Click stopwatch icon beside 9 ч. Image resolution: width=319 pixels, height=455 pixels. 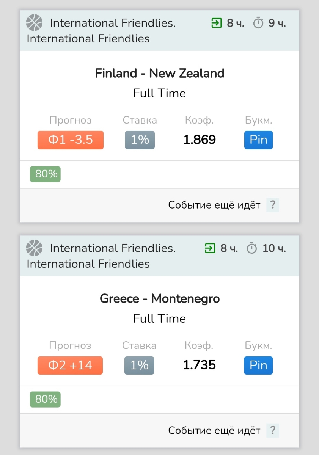click(258, 23)
